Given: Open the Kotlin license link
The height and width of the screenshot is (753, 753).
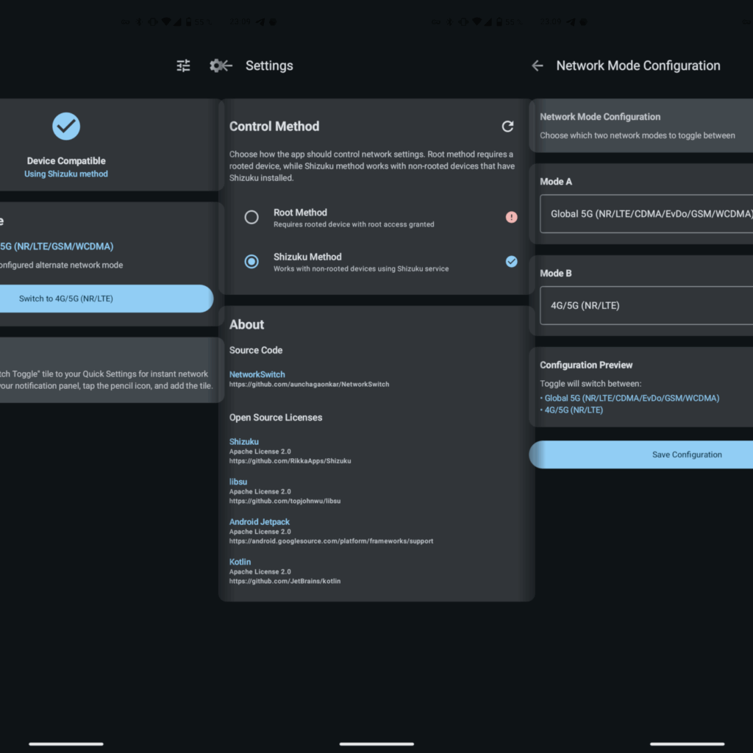Looking at the screenshot, I should point(240,562).
